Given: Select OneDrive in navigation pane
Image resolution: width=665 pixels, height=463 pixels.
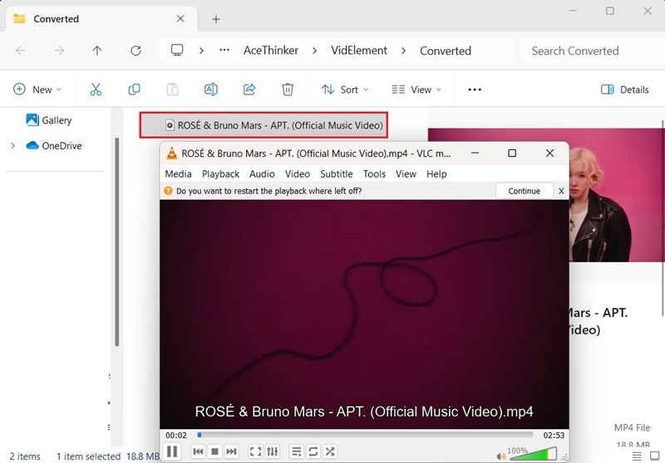Looking at the screenshot, I should pos(53,145).
